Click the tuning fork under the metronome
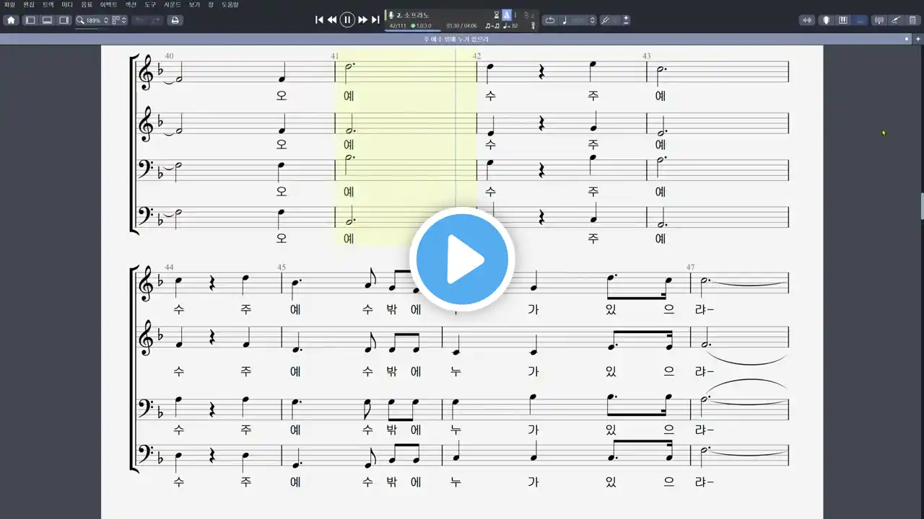924x519 pixels. (533, 26)
